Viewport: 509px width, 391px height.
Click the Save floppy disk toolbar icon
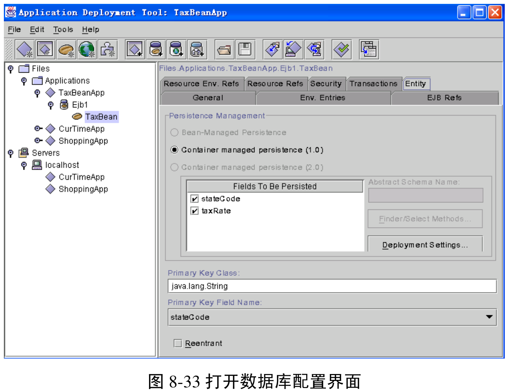[x=245, y=49]
